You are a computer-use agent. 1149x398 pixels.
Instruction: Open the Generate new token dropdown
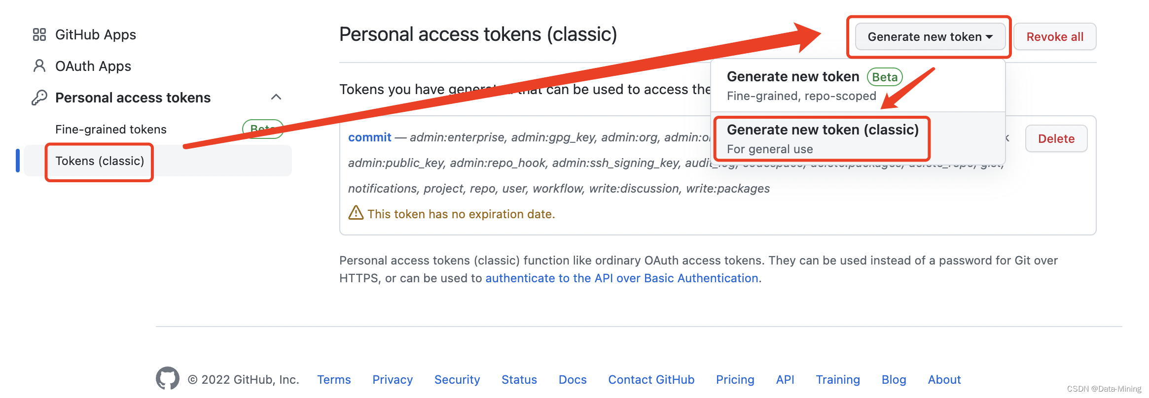(930, 36)
